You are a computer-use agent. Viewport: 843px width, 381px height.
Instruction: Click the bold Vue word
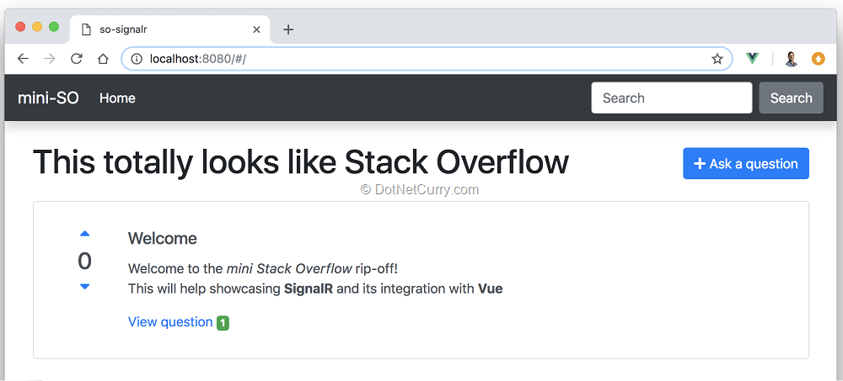pos(491,289)
